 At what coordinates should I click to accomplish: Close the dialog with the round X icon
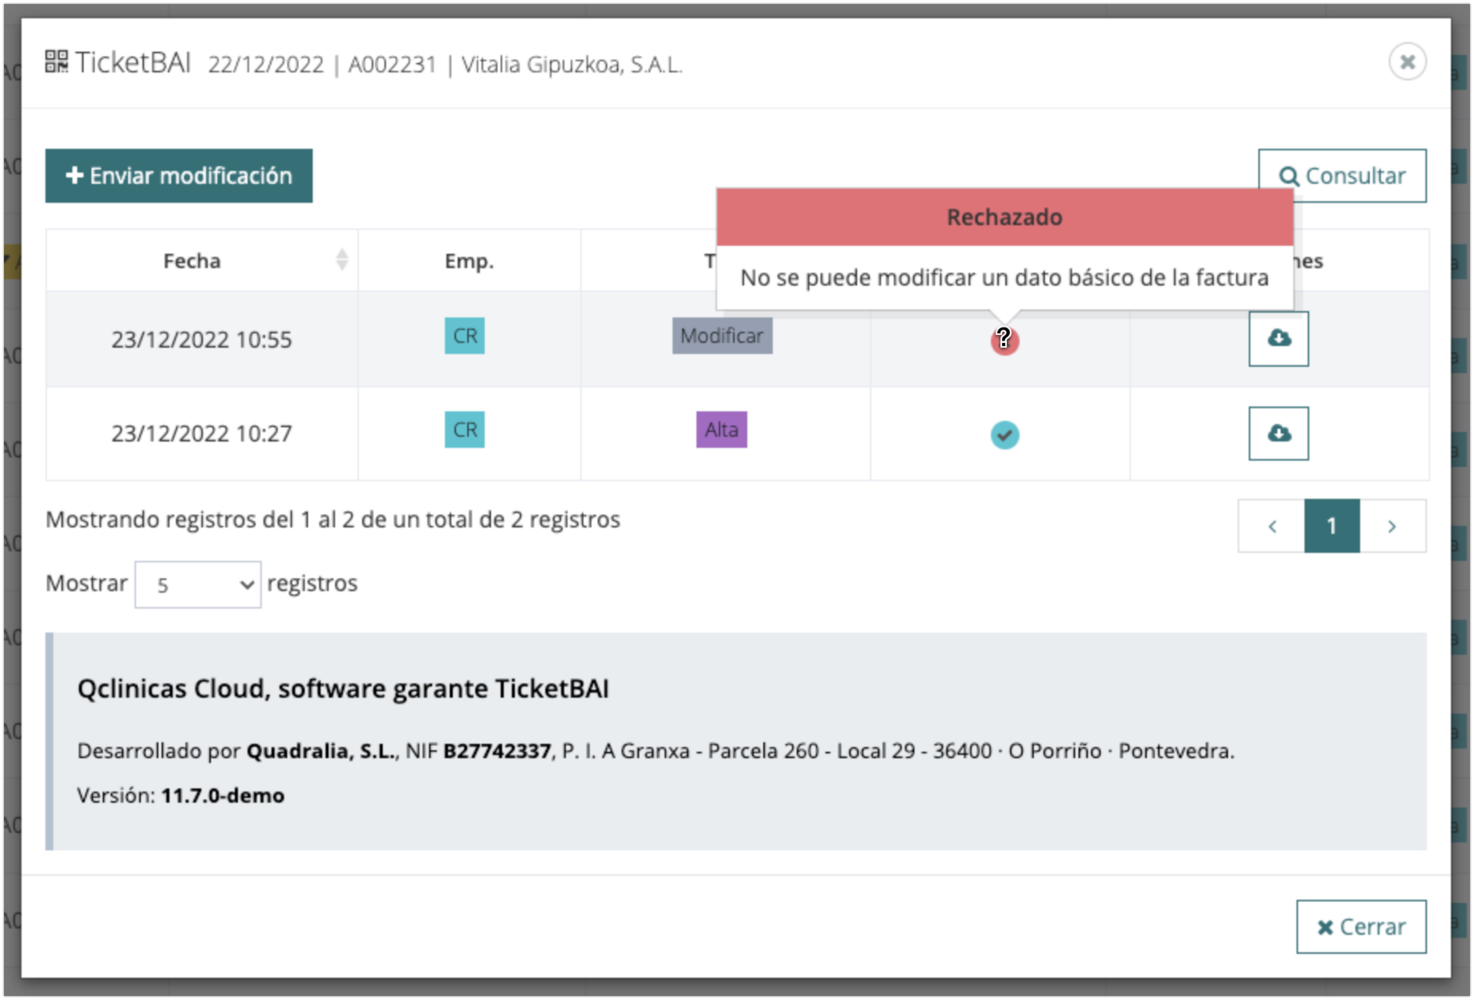point(1408,62)
